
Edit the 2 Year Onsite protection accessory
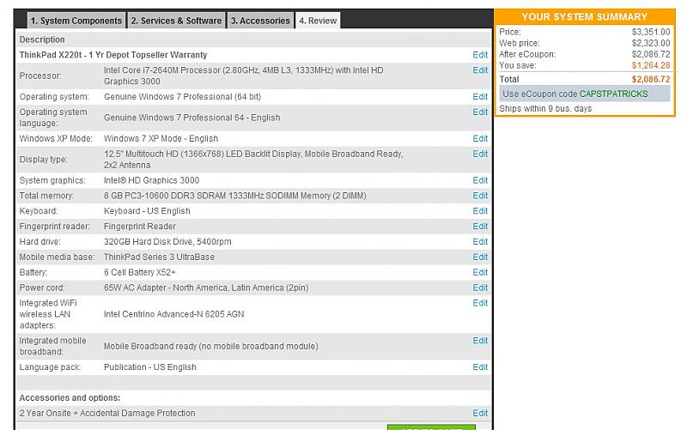(480, 414)
